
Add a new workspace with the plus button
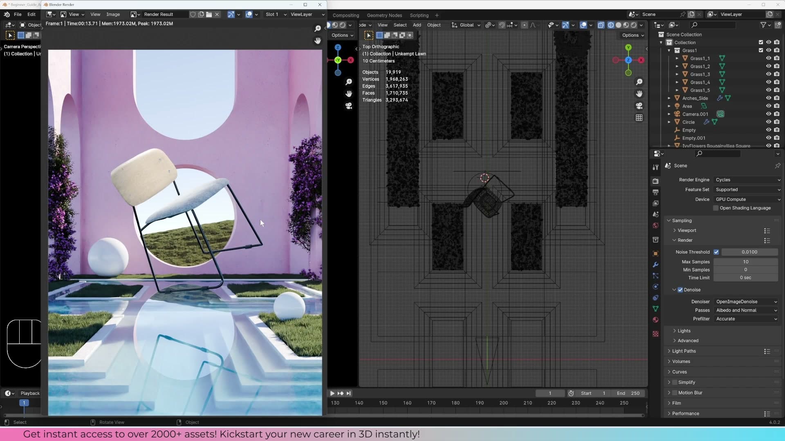[x=437, y=15]
